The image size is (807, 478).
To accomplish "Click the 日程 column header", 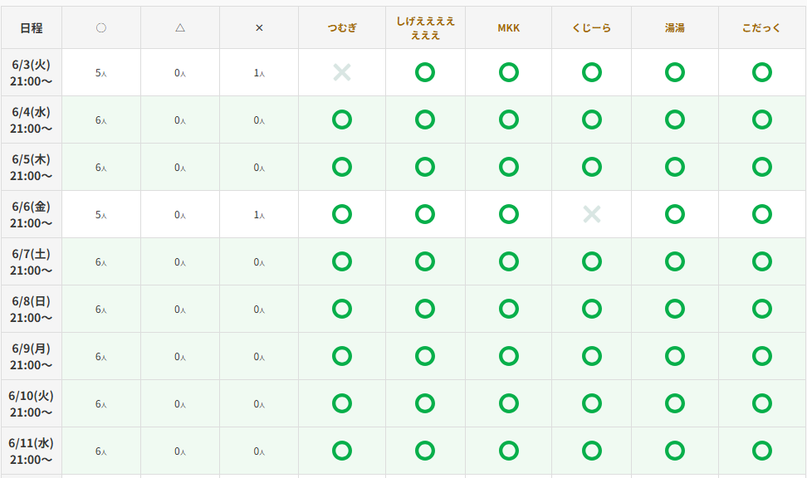I will [x=32, y=27].
